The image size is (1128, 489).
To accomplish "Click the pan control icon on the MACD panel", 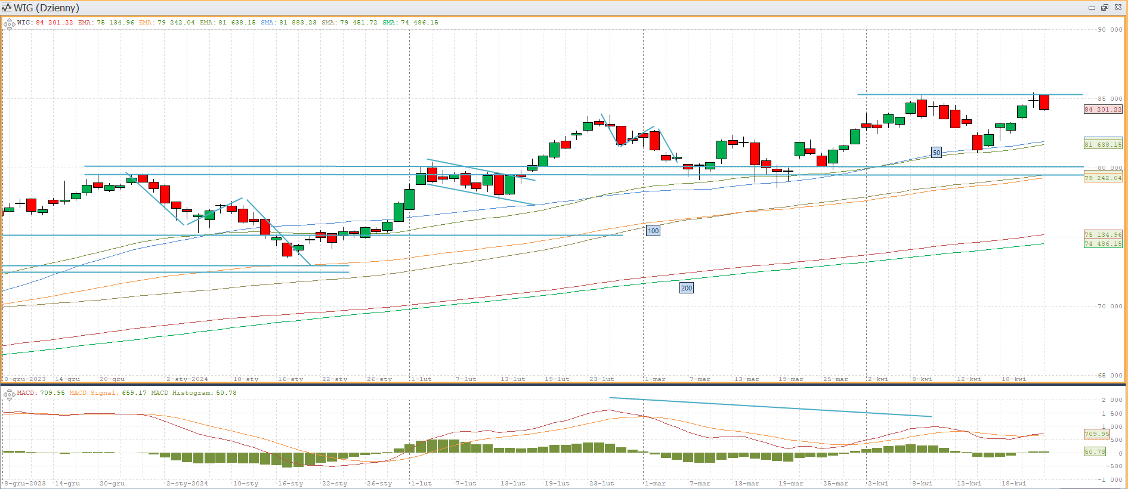I will pos(9,394).
